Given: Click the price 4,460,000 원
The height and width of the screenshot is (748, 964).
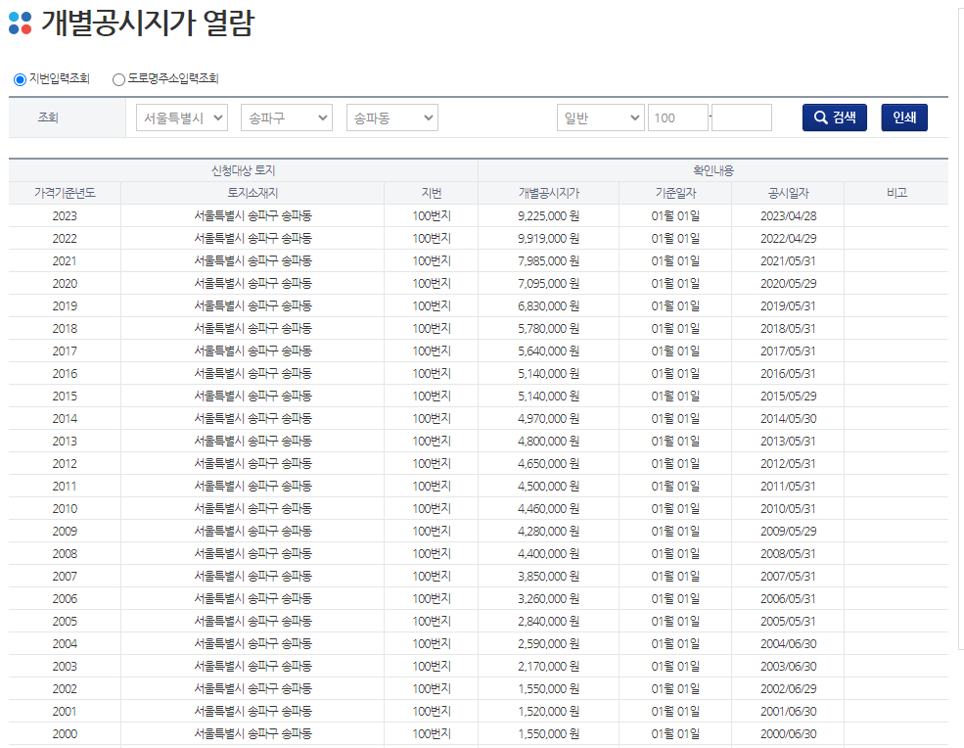Looking at the screenshot, I should pyautogui.click(x=548, y=509).
